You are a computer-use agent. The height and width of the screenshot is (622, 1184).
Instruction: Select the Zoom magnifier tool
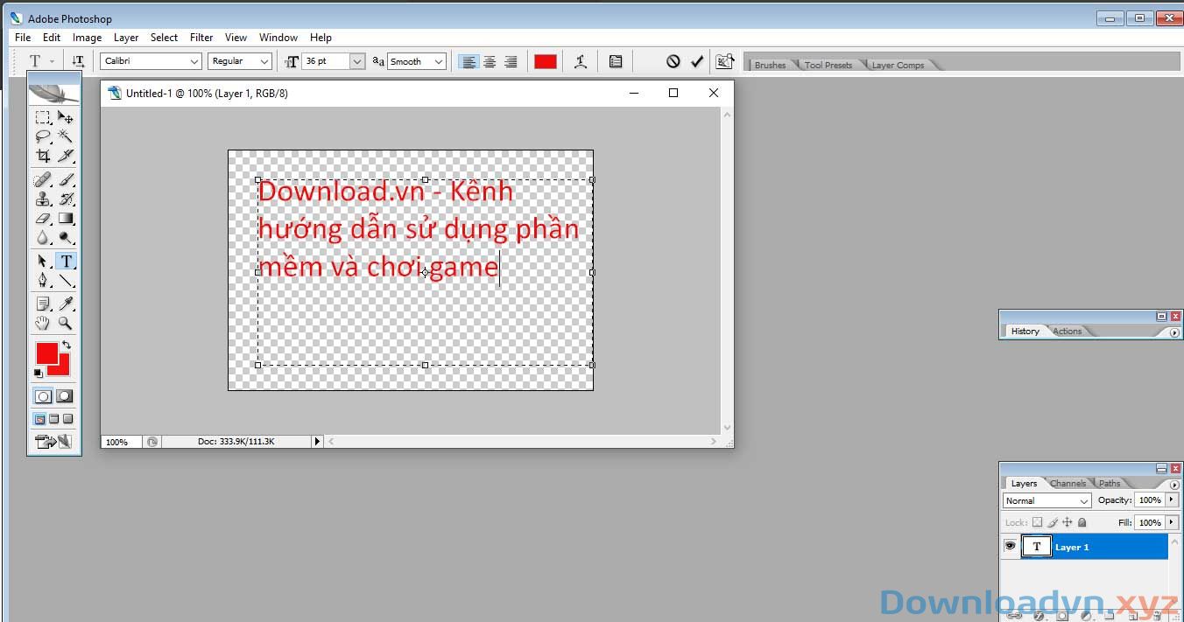click(66, 324)
